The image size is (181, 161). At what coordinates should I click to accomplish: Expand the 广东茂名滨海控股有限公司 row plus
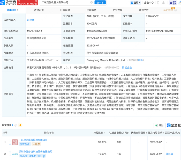coord(10,142)
